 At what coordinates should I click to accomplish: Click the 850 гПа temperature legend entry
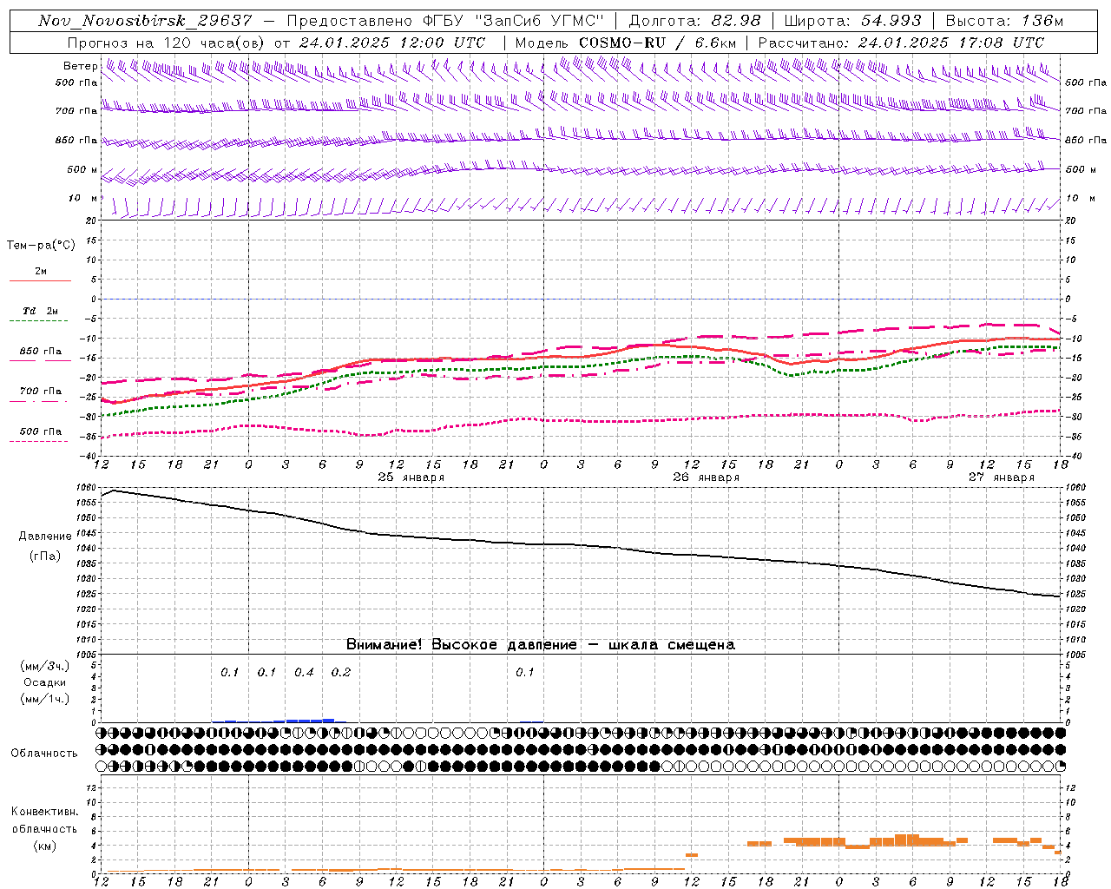pyautogui.click(x=41, y=351)
